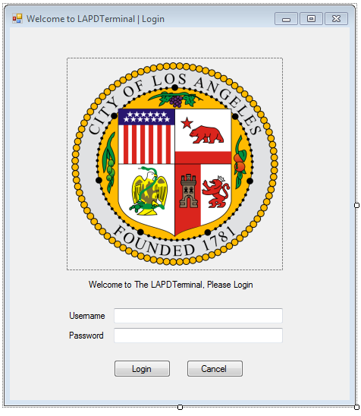Click the form icon in the title bar
Viewport: 361px width, 416px height.
pyautogui.click(x=17, y=18)
